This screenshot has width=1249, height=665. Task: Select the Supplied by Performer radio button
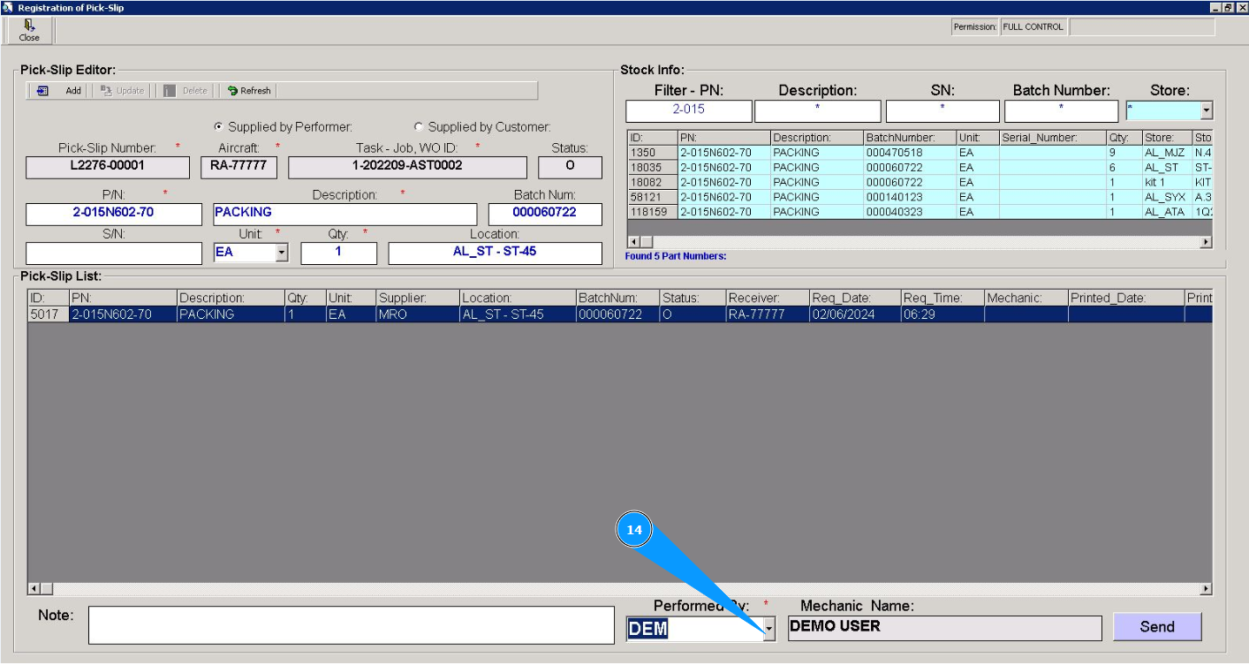pos(219,127)
